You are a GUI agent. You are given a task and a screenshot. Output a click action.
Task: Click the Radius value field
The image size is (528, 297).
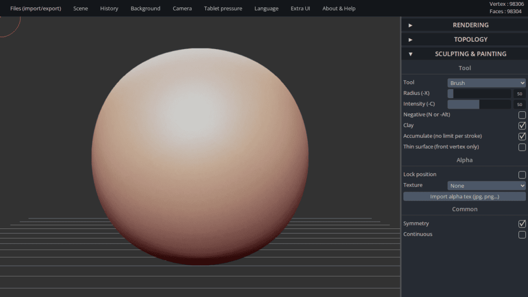[520, 94]
